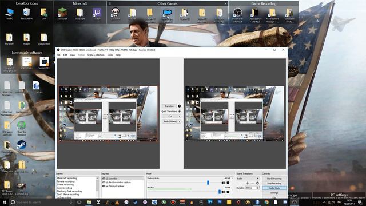Open the Transition settings gear in studio mode
Viewport: 366px width, 206px height.
coord(179,106)
